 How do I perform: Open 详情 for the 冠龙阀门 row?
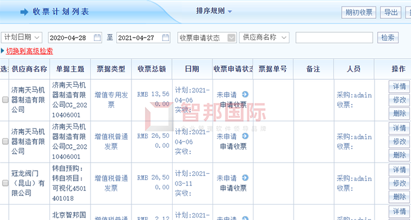click(x=399, y=170)
